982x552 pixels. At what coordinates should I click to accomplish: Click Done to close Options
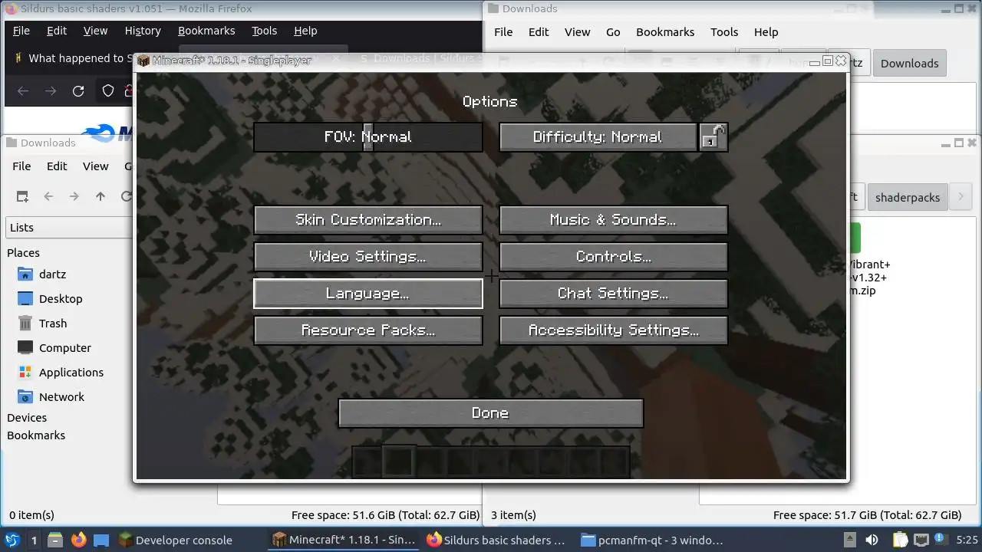[x=490, y=413]
